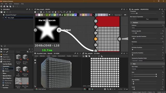This screenshot has width=166, height=93.
Task: Click the tiling grid icon in 2D view bottom bar
Action: (105, 89)
